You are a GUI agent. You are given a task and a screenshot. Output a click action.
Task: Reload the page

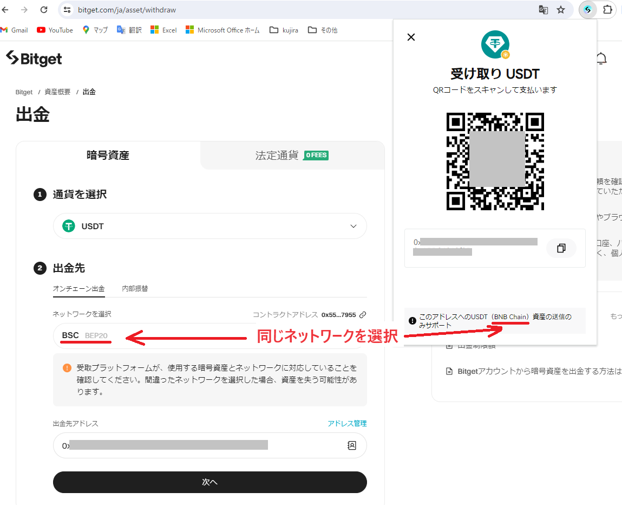43,9
